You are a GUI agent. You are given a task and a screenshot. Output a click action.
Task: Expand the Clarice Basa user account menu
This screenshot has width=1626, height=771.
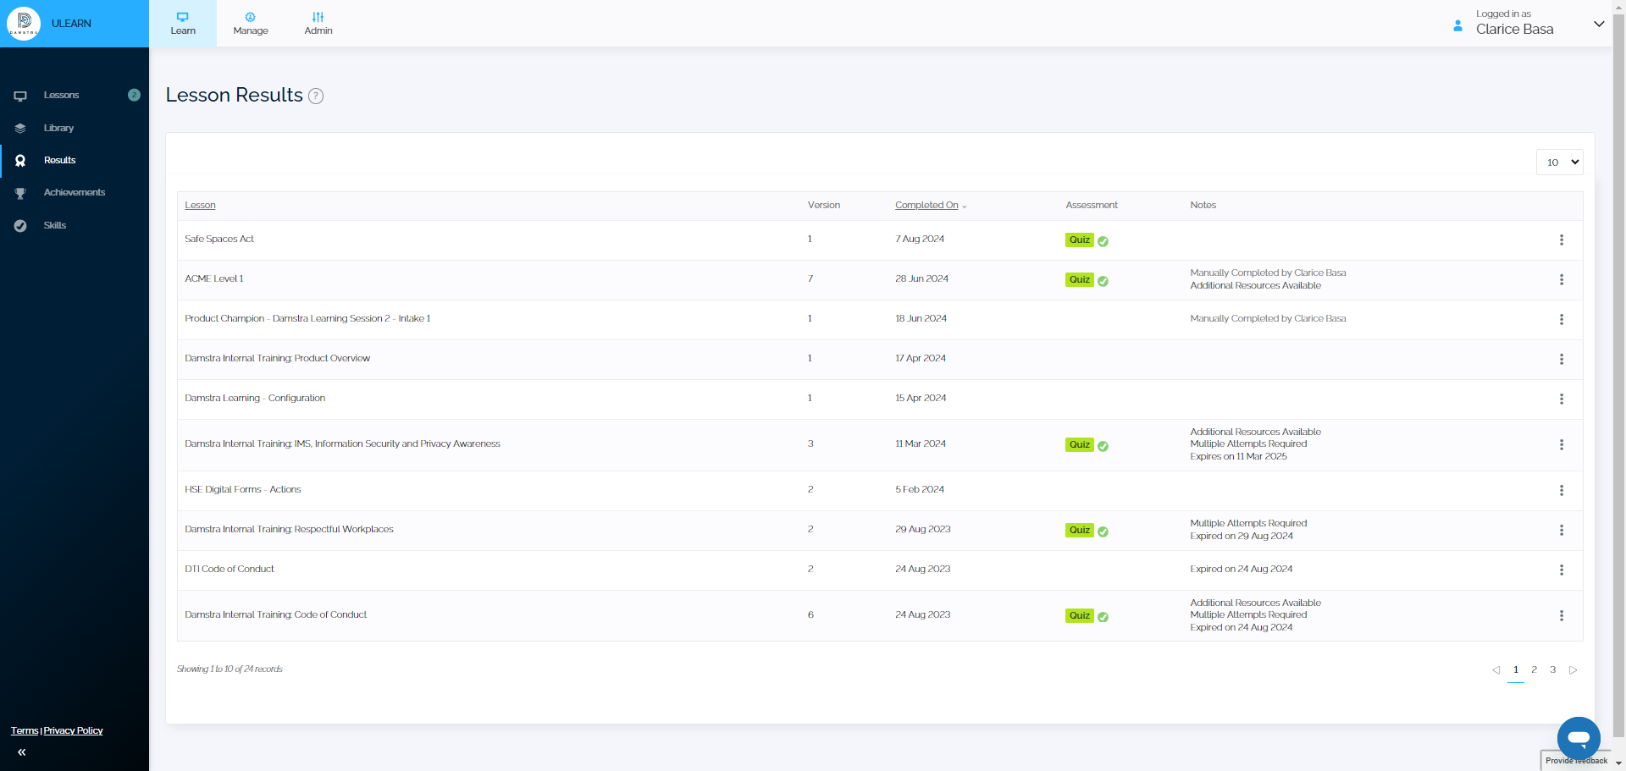pos(1598,24)
